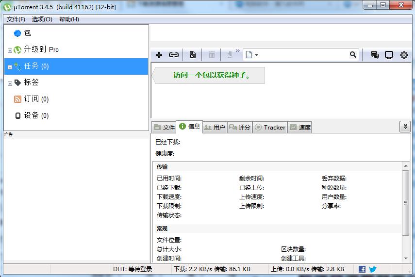Click the 上传: 0.0 KB/s status entry
Image resolution: width=415 pixels, height=277 pixels.
[307, 269]
